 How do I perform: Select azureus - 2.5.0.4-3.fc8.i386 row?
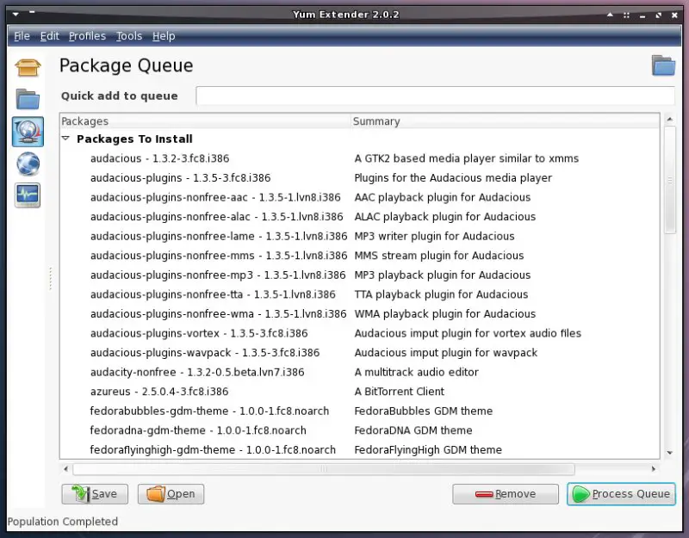click(360, 392)
